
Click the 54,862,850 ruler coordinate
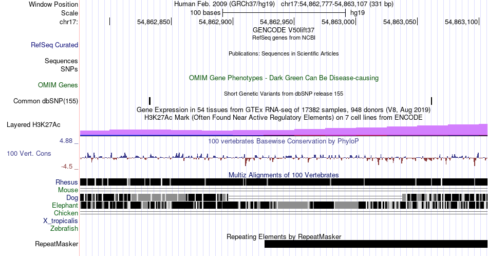[x=154, y=22]
